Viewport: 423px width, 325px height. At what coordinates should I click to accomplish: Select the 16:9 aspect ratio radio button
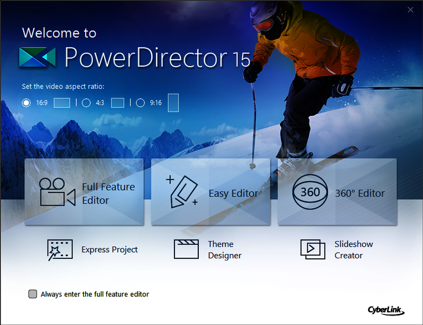pyautogui.click(x=26, y=103)
